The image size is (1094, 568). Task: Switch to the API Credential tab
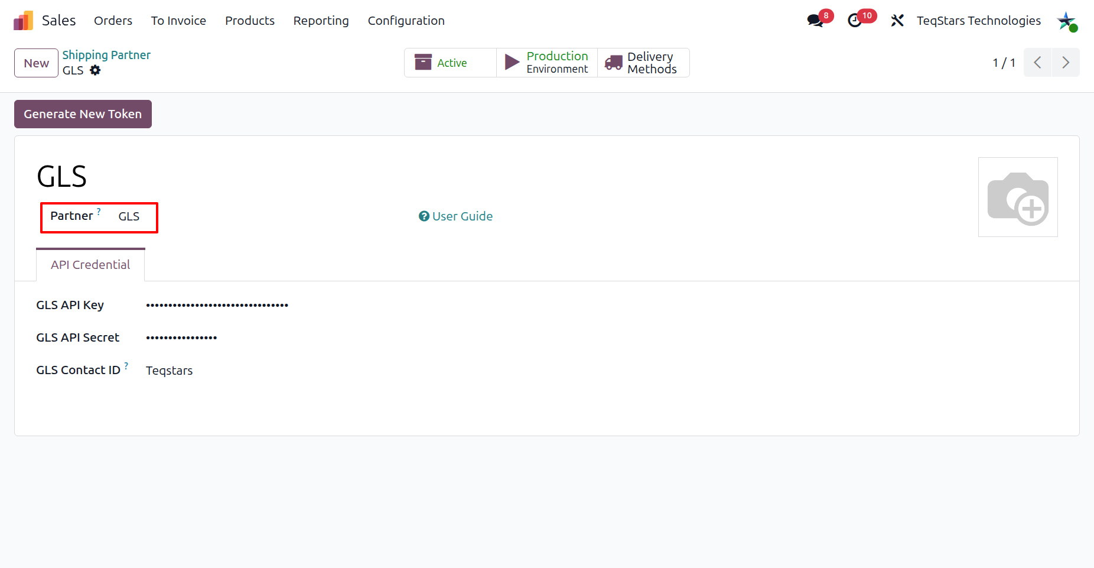pos(90,265)
